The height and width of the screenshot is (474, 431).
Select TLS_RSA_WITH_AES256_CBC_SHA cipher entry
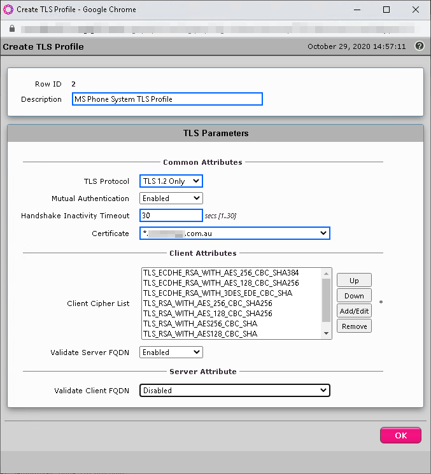tap(201, 323)
